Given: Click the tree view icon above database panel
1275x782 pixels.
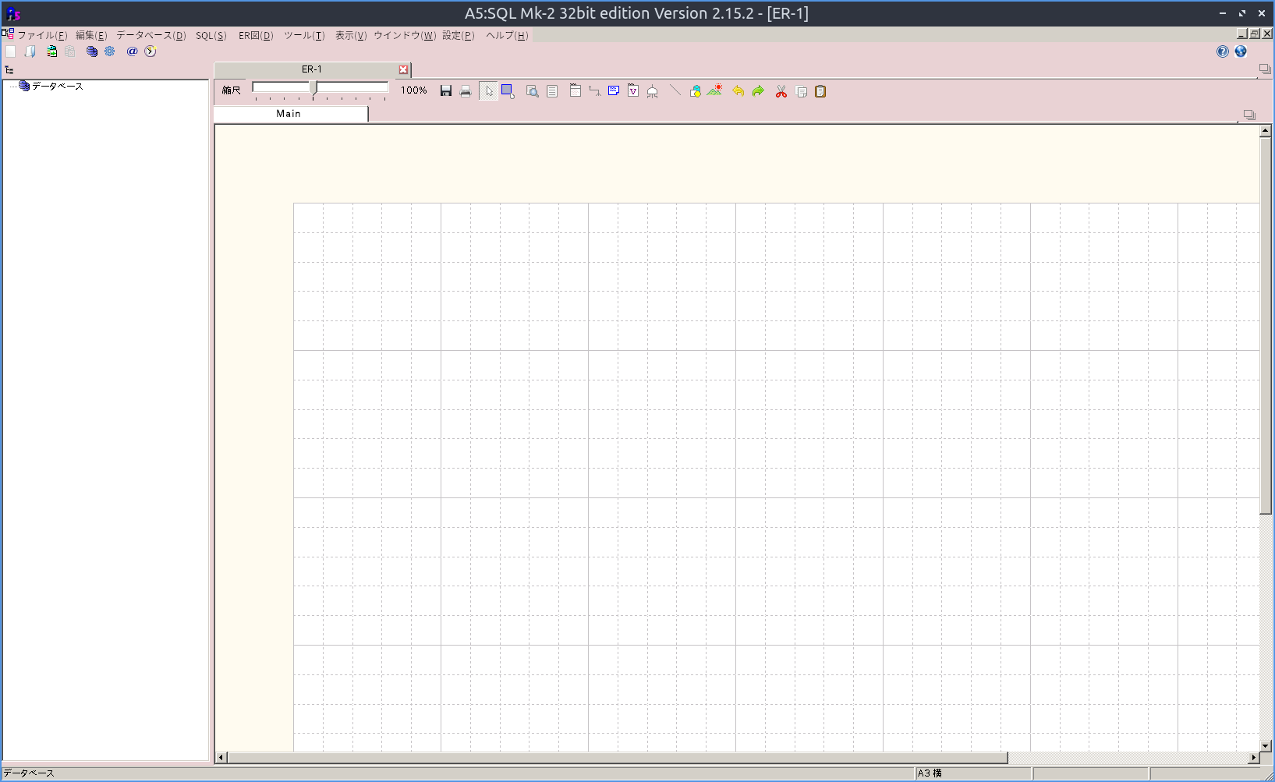Looking at the screenshot, I should pos(9,70).
